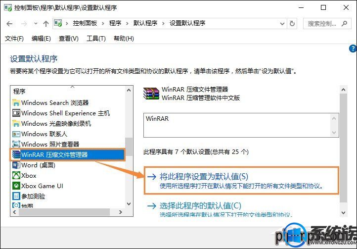Click 默认程序 breadcrumb in address bar
Viewport: 357px width, 249px height.
click(145, 23)
